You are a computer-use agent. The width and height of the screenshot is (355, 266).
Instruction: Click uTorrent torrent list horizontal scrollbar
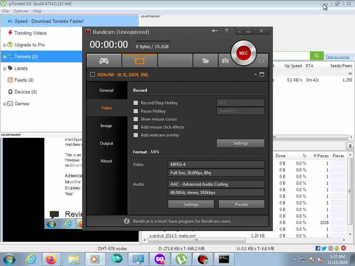(x=310, y=137)
